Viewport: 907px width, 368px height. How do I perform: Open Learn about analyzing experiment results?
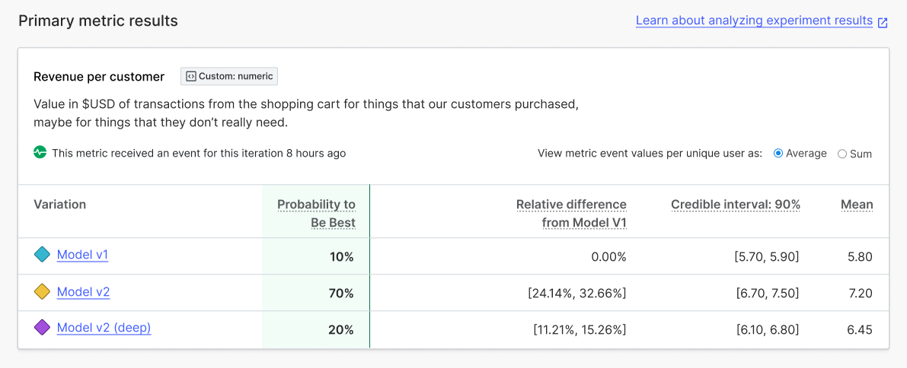754,21
